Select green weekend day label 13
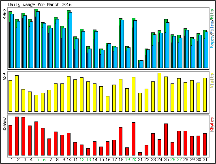This screenshot has height=164, width=216. click(x=88, y=160)
